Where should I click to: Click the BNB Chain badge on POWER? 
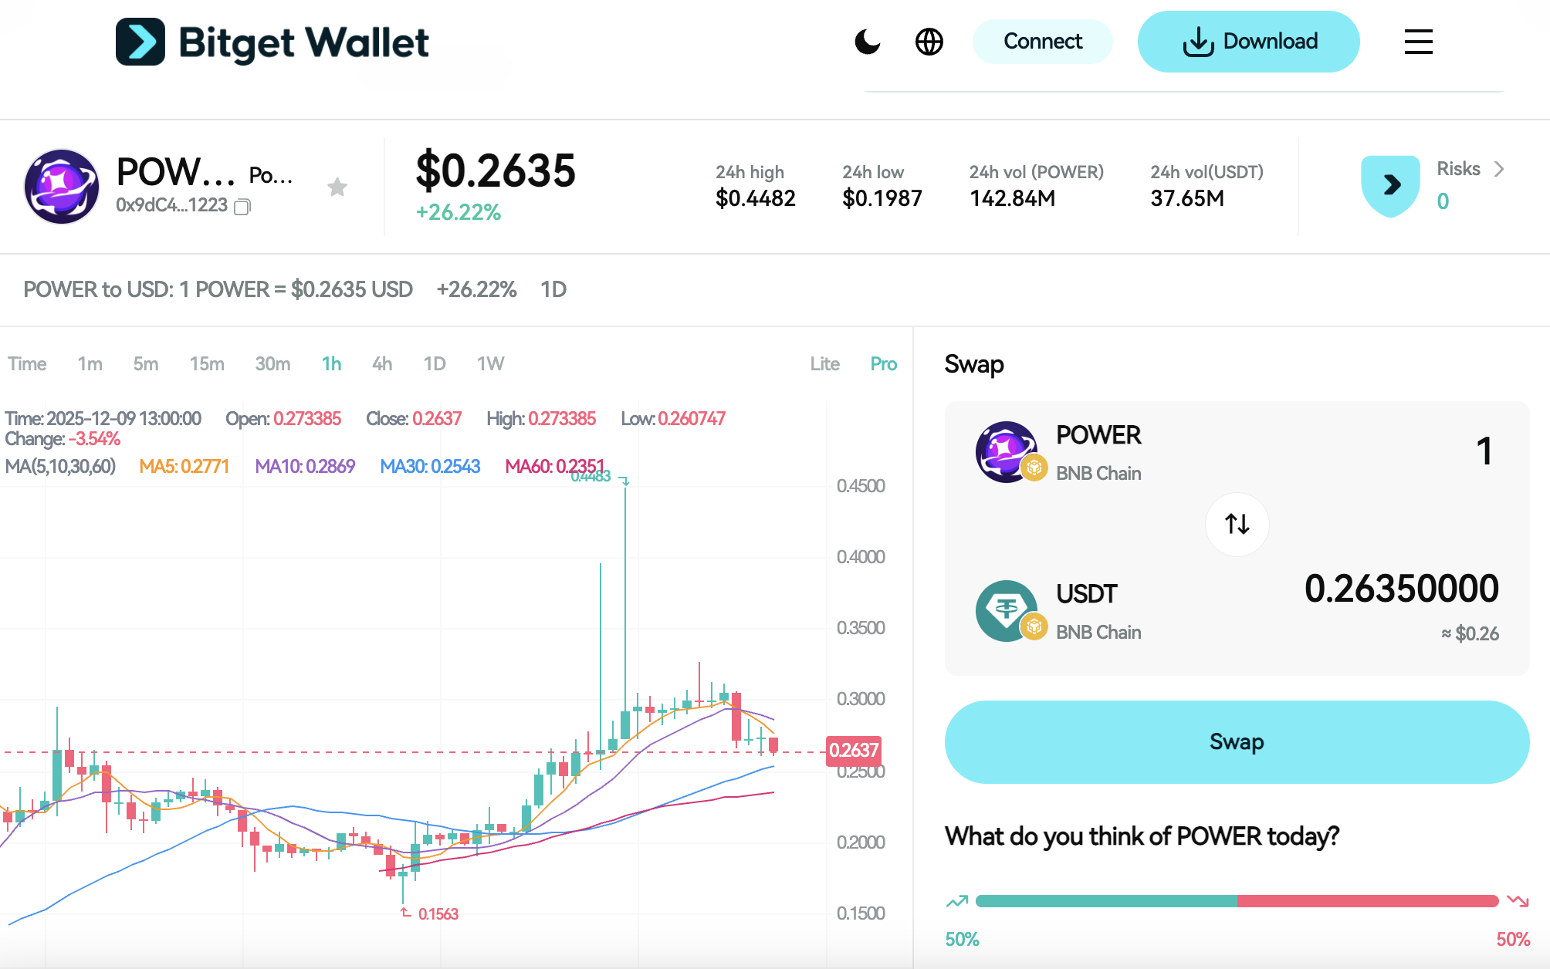[x=1033, y=465]
